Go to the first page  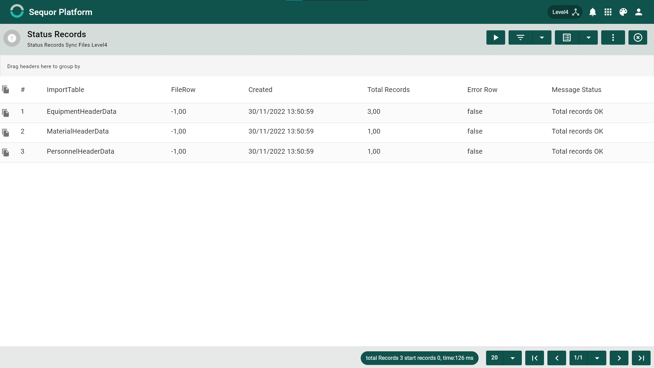pyautogui.click(x=534, y=358)
